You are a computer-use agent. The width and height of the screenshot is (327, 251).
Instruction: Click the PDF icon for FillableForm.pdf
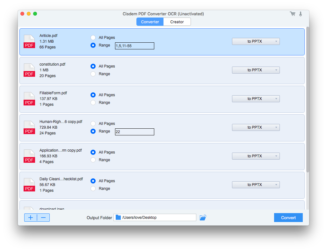[x=29, y=99]
